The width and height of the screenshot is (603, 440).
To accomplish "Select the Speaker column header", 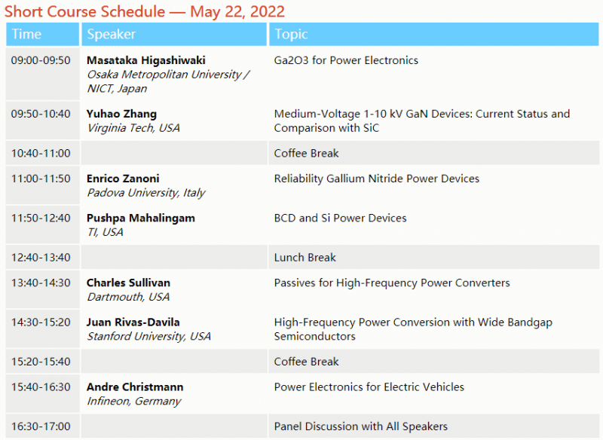I will point(111,34).
